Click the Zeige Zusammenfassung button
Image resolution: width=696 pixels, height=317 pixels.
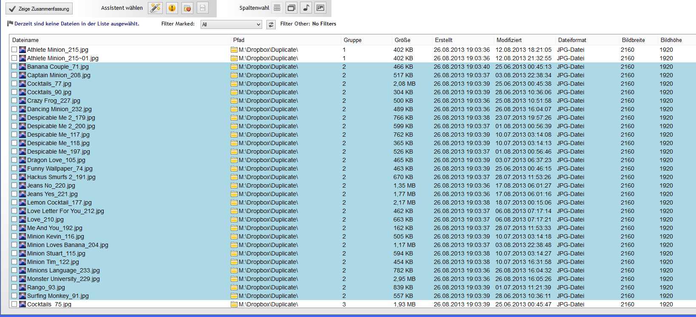tap(39, 8)
